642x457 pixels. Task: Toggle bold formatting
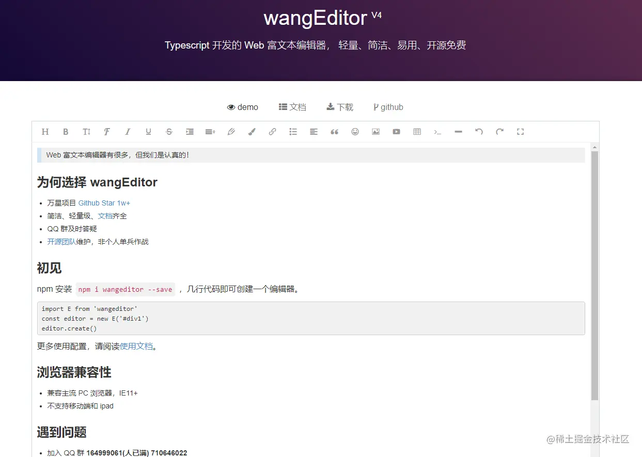[x=66, y=132]
